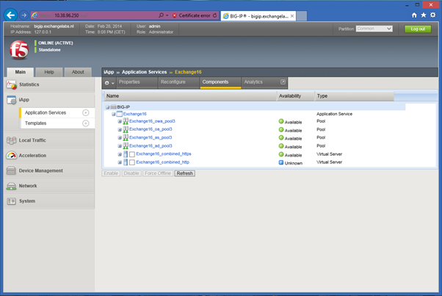
Task: Click plus icon next to Templates
Action: pos(86,123)
